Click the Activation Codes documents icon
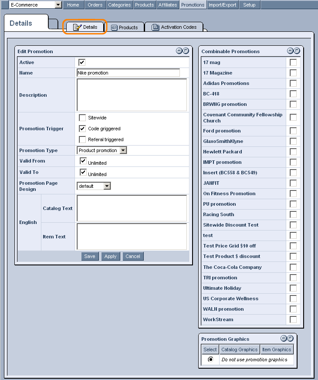The image size is (318, 380). click(x=155, y=27)
